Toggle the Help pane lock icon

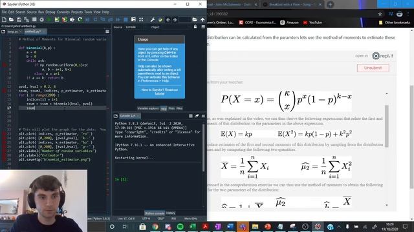click(x=195, y=26)
